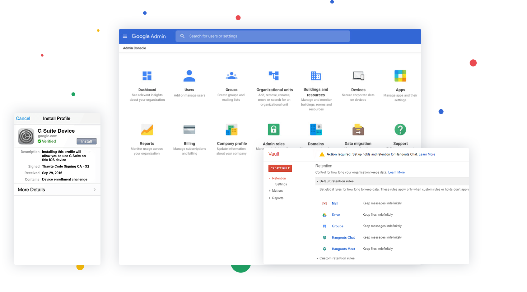The width and height of the screenshot is (527, 292).
Task: Open Buildings and resources icon
Action: pos(316,76)
